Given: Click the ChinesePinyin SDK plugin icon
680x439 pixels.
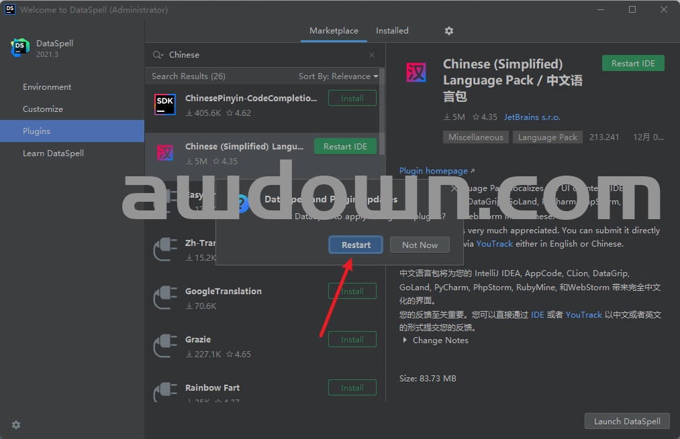Looking at the screenshot, I should click(x=165, y=105).
